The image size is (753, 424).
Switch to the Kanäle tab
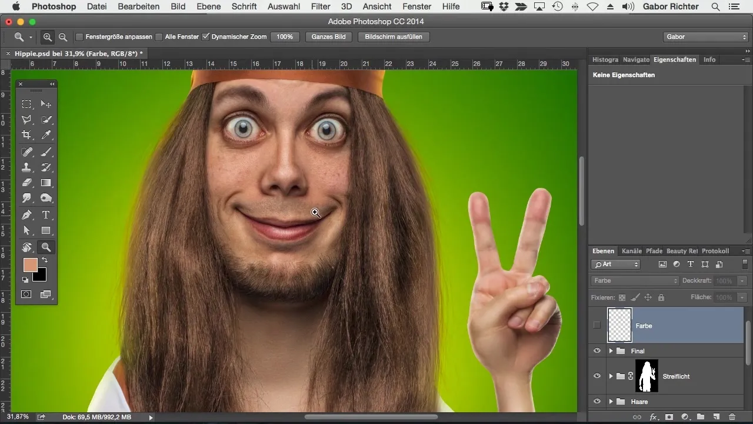click(x=631, y=251)
